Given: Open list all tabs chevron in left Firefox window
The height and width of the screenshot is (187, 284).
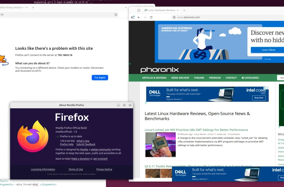Looking at the screenshot, I should pyautogui.click(x=126, y=7).
